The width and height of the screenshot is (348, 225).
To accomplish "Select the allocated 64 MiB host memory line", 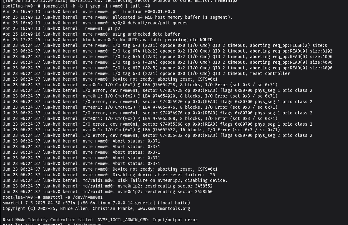I will pos(117,17).
